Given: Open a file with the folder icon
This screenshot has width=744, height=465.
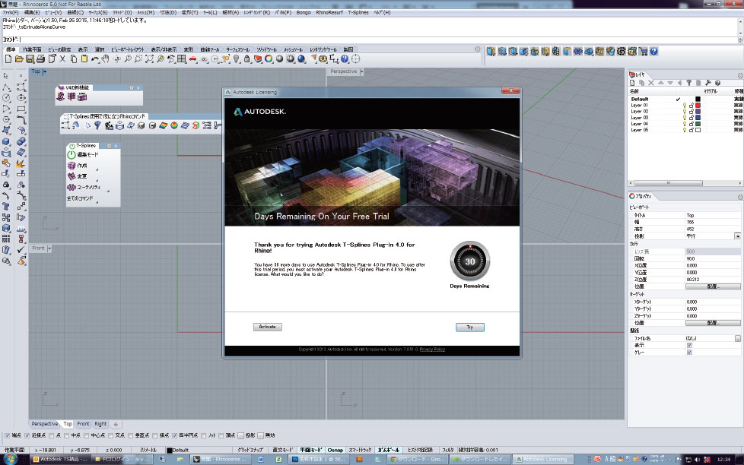Looking at the screenshot, I should (19, 59).
